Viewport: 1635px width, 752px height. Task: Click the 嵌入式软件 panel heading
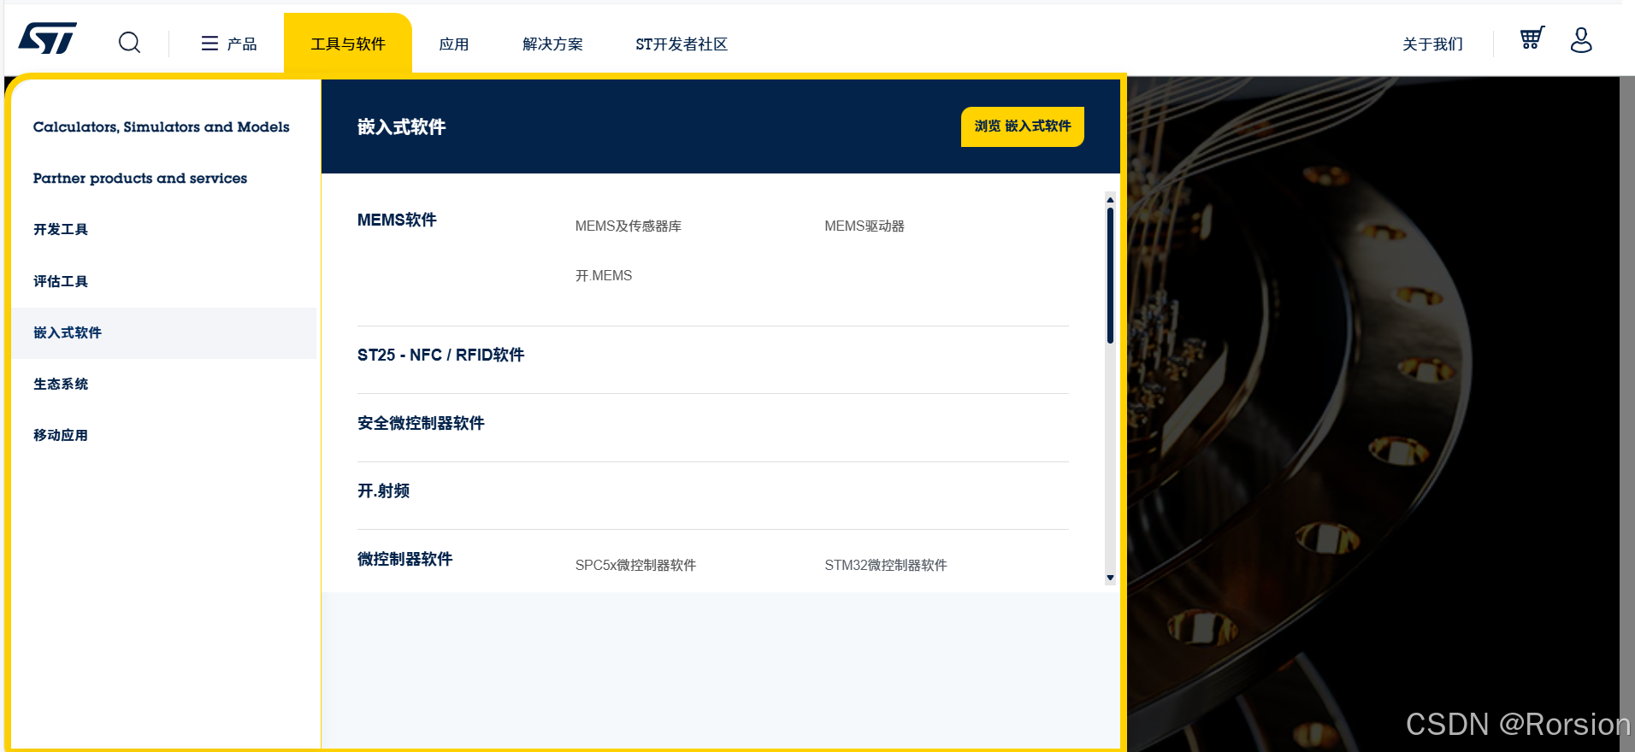pos(401,126)
